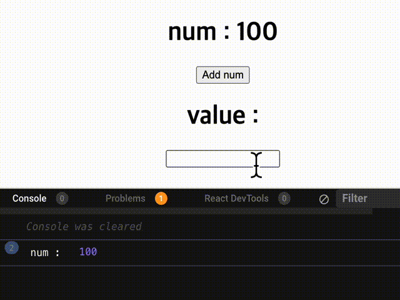The width and height of the screenshot is (400, 300).
Task: Open the Problems tab
Action: point(125,199)
